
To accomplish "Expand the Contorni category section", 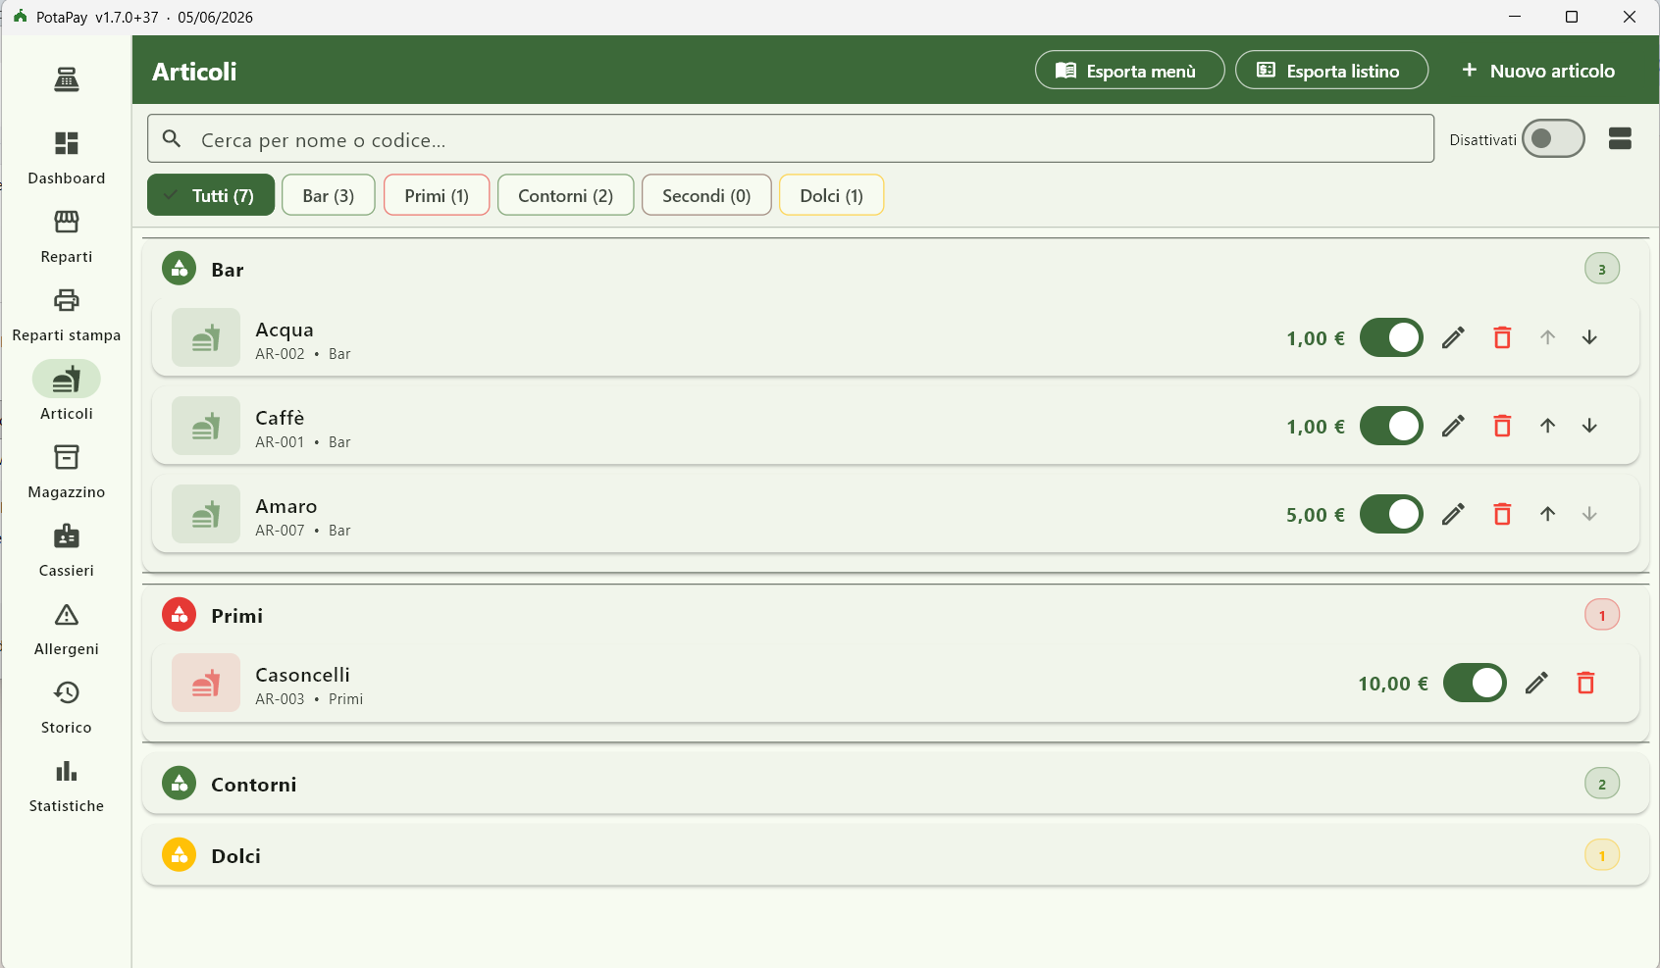I will pos(896,784).
